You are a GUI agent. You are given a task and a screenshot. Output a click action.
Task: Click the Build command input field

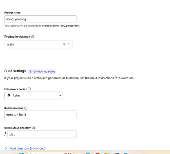tap(40, 115)
